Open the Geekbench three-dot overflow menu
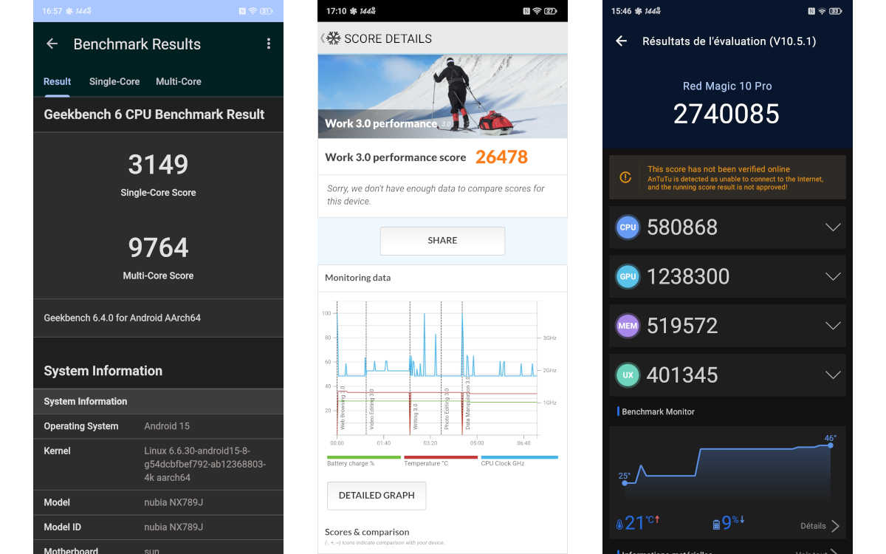 [269, 44]
